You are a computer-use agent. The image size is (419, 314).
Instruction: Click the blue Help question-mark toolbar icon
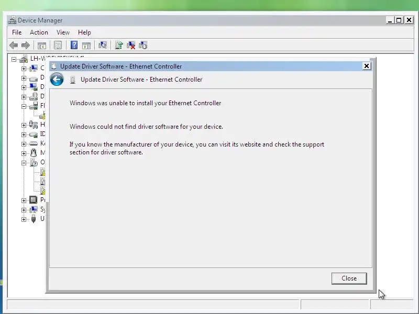pyautogui.click(x=74, y=45)
